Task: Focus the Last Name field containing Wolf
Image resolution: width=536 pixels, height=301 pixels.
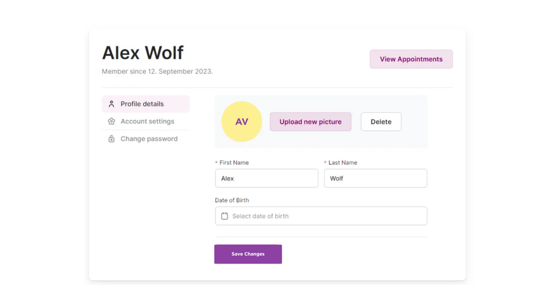Action: point(376,178)
